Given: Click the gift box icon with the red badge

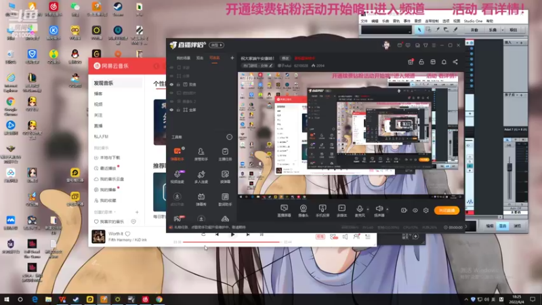Looking at the screenshot, I should tap(411, 62).
